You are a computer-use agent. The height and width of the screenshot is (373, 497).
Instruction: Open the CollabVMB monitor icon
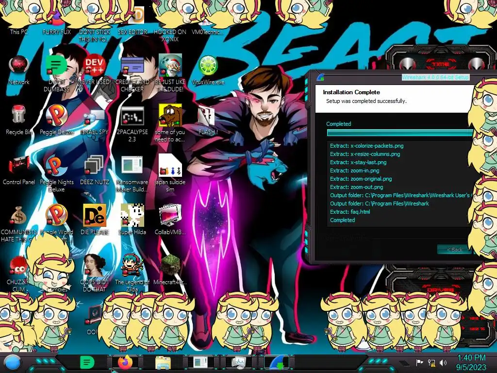tap(170, 220)
